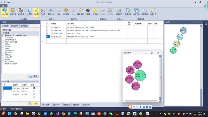Select the 主动扫描 ribbon icon

pos(5,12)
